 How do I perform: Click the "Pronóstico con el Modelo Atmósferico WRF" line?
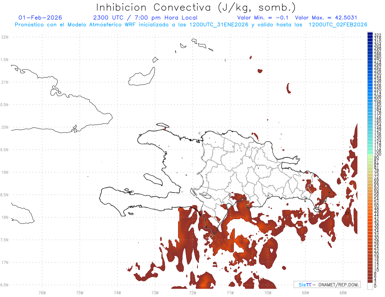click(x=191, y=25)
